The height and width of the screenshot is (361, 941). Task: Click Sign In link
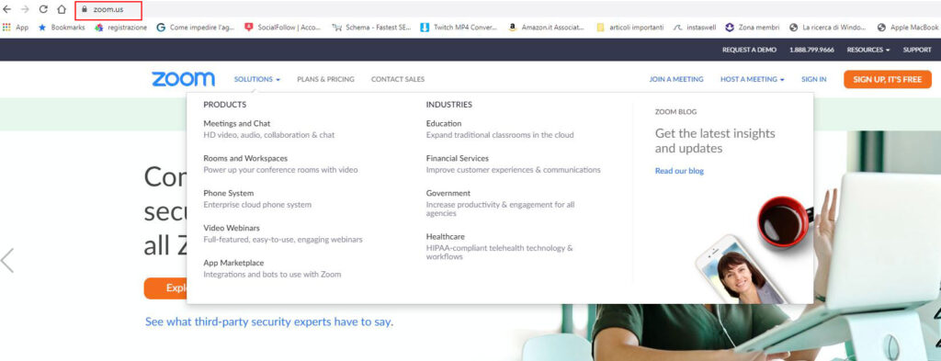coord(813,79)
